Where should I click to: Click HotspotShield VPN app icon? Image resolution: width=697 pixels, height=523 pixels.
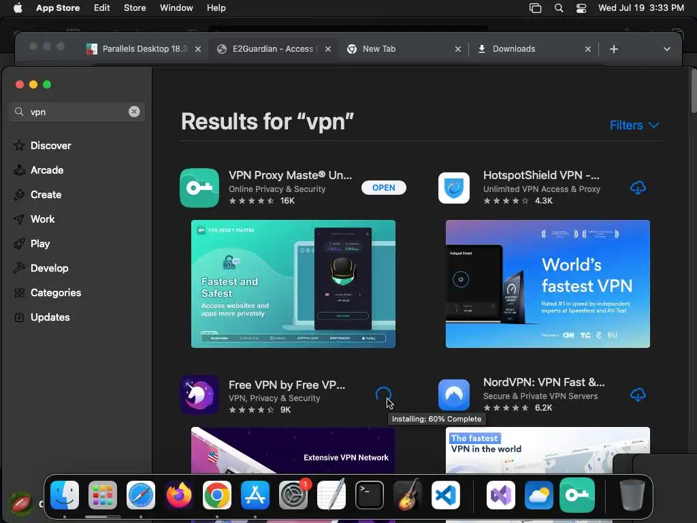[454, 188]
